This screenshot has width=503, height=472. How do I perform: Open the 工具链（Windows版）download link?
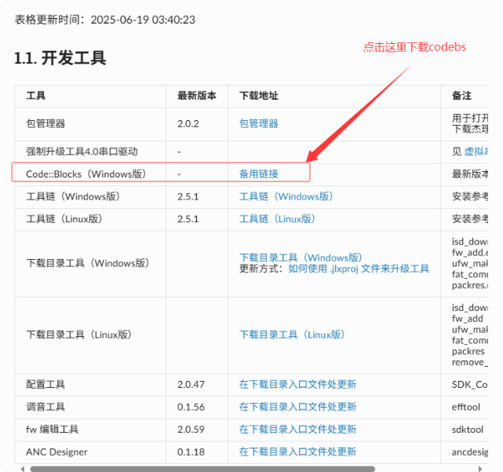[286, 196]
